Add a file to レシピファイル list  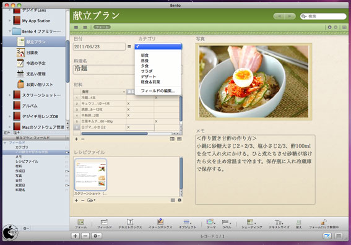pyautogui.click(x=76, y=200)
